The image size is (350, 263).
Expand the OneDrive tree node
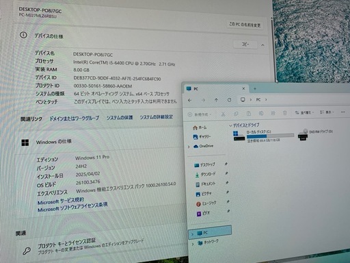pos(189,147)
